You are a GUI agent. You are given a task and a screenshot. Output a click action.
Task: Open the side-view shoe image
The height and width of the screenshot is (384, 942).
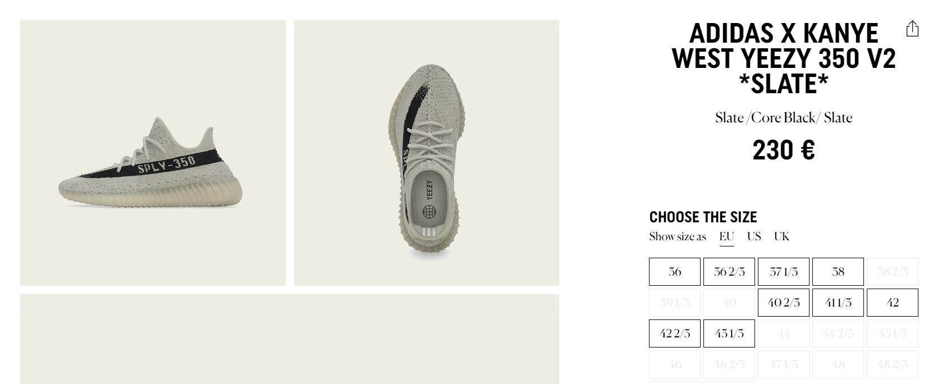[153, 153]
